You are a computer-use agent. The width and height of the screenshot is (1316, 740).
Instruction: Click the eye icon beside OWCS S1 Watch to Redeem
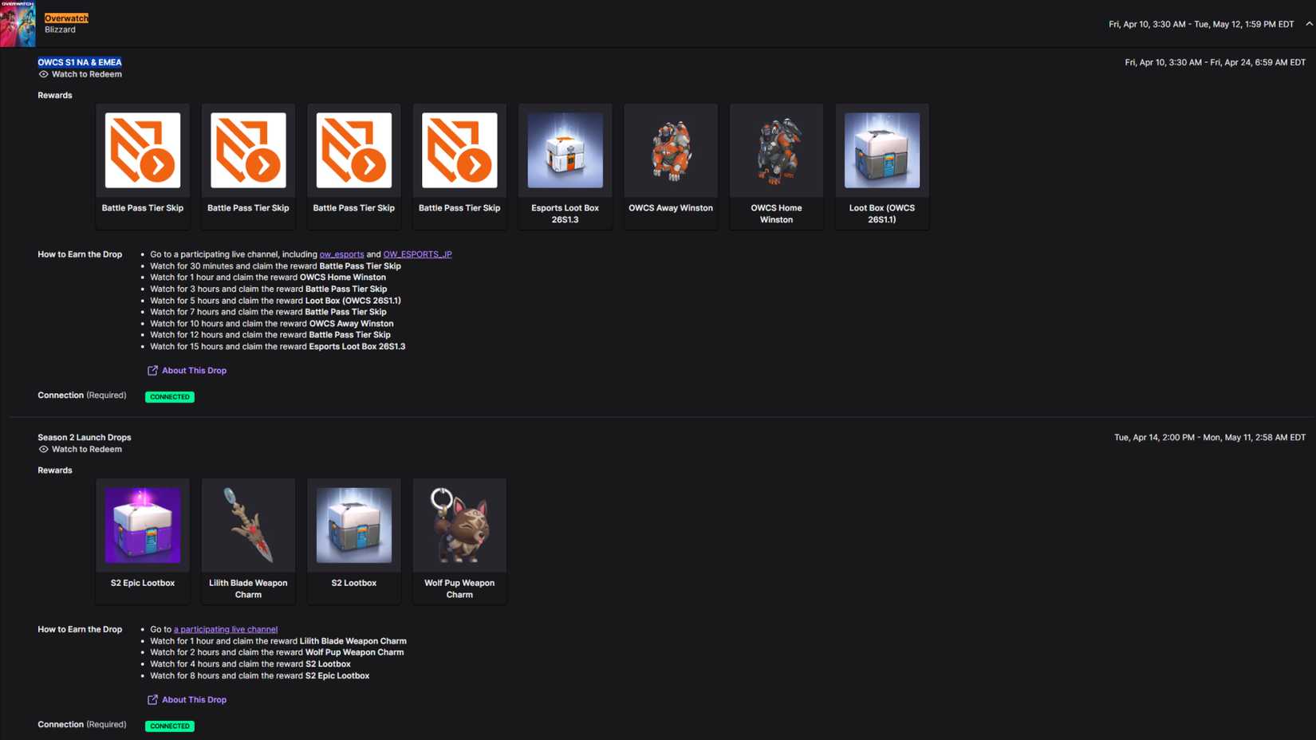[x=44, y=73]
